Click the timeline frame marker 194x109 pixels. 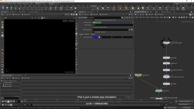point(25,101)
